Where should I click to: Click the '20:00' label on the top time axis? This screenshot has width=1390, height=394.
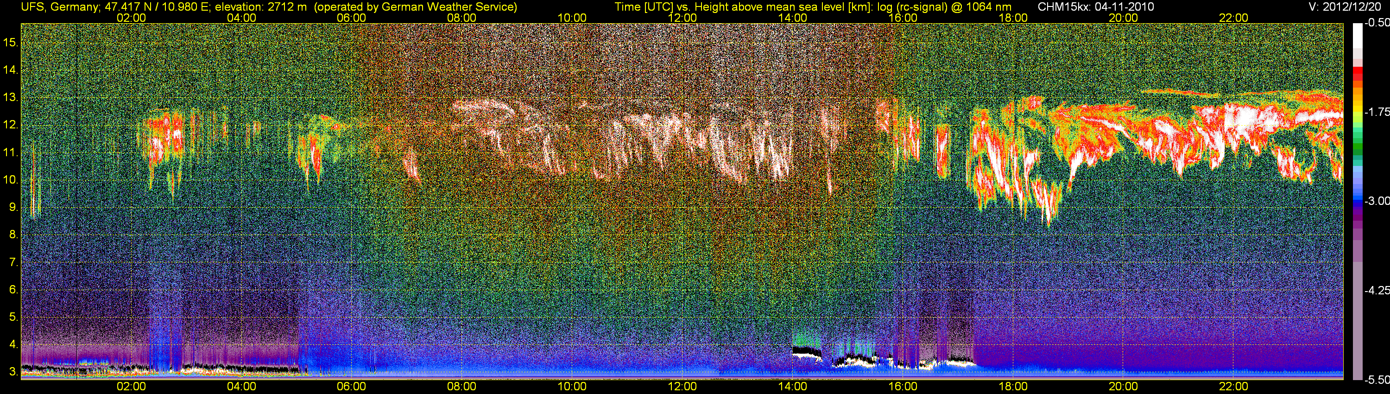point(1124,17)
